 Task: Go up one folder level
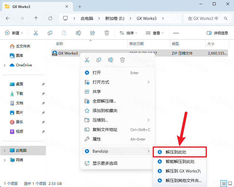click(x=36, y=18)
